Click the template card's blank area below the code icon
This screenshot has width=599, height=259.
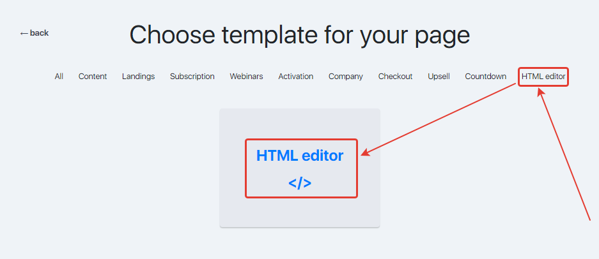point(300,212)
